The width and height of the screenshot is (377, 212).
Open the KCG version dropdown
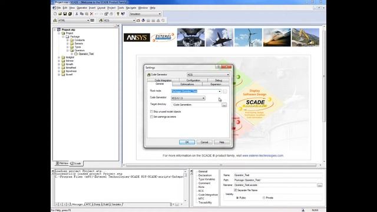click(x=203, y=98)
